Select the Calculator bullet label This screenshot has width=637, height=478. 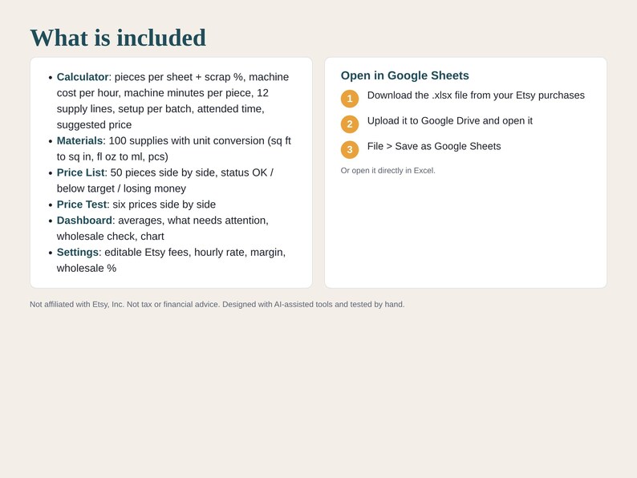[x=83, y=77]
